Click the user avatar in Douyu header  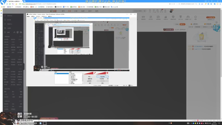[171, 11]
